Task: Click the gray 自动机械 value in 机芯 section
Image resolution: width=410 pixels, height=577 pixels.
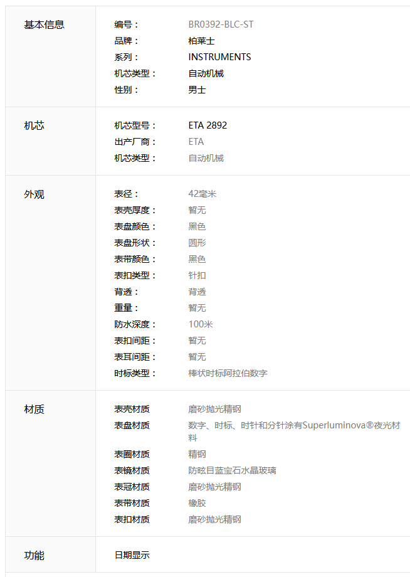Action: pyautogui.click(x=206, y=158)
